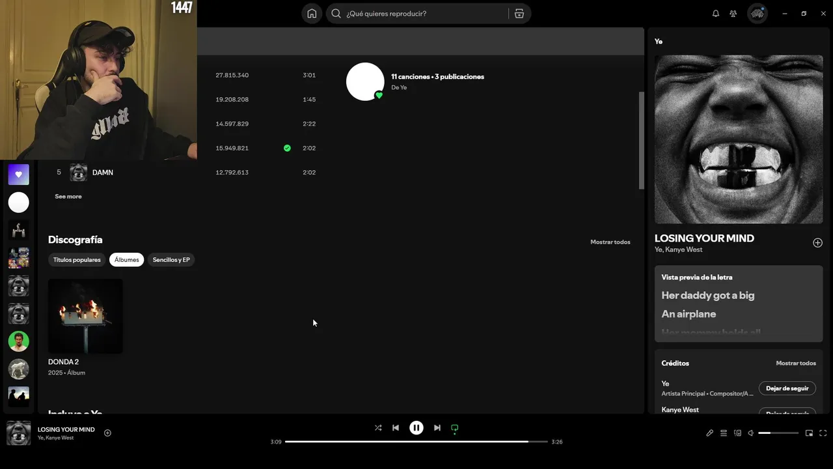Click Kanye West in the credits list
This screenshot has width=833, height=469.
[x=680, y=410]
